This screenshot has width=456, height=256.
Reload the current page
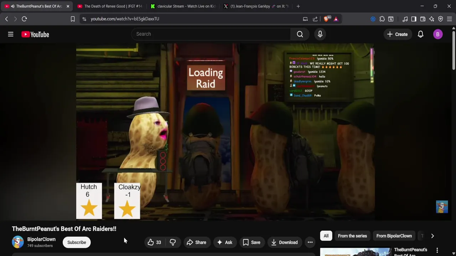pos(24,19)
